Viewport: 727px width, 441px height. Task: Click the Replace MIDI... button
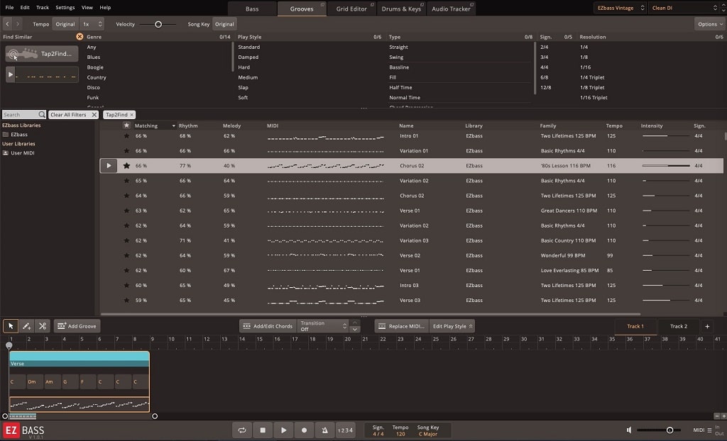tap(402, 326)
